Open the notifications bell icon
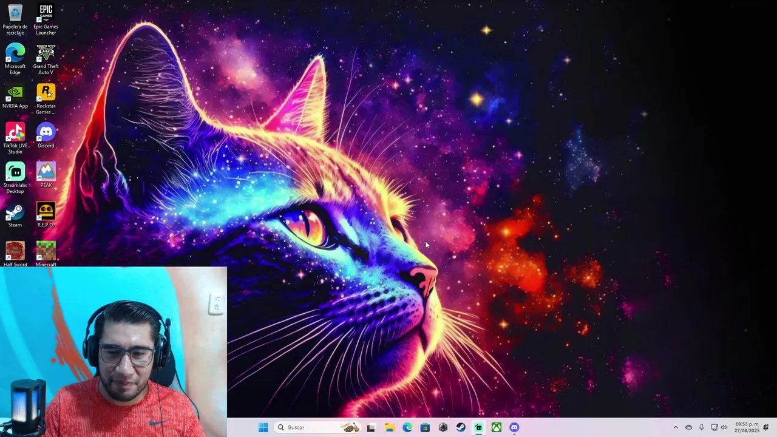 pyautogui.click(x=766, y=427)
